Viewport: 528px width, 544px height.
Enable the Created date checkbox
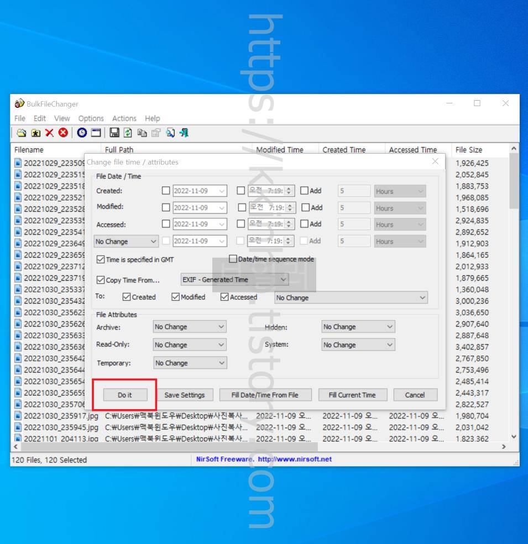pyautogui.click(x=166, y=191)
